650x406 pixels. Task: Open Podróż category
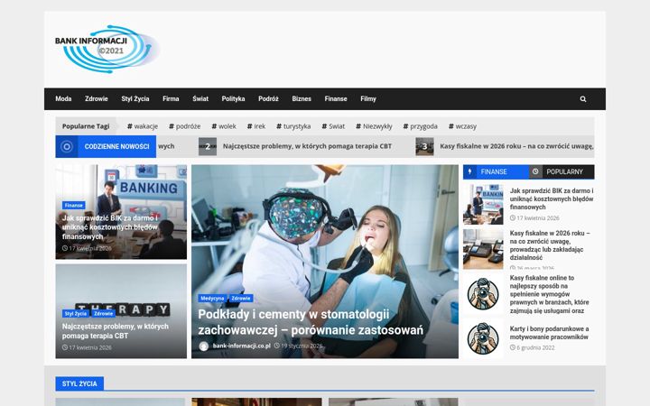coord(268,98)
